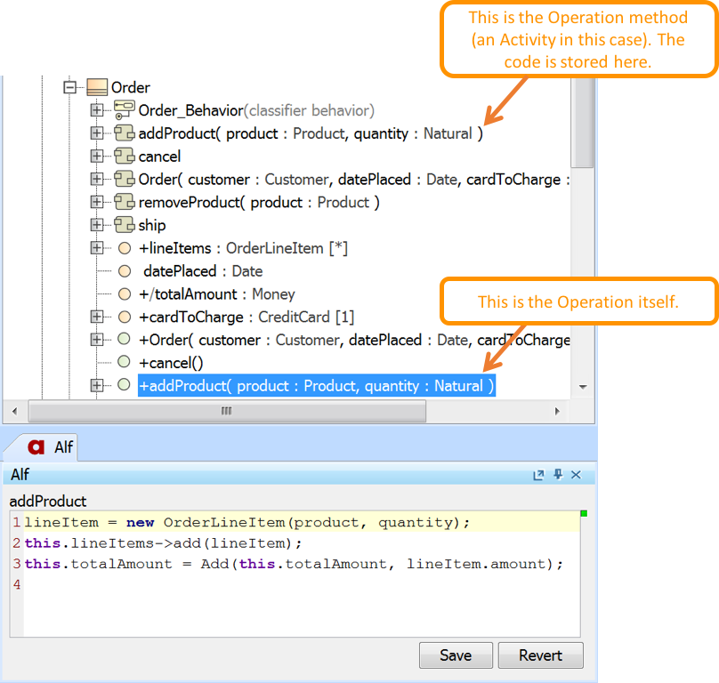Click the cardToCharge property icon
719x683 pixels.
point(123,317)
